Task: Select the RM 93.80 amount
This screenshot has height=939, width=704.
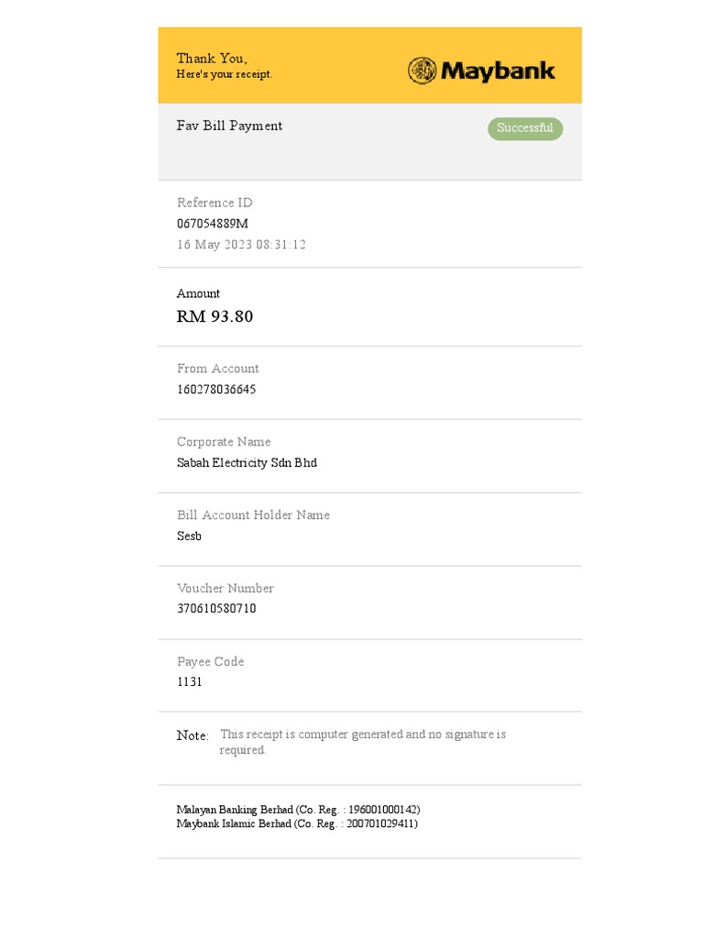Action: 214,316
